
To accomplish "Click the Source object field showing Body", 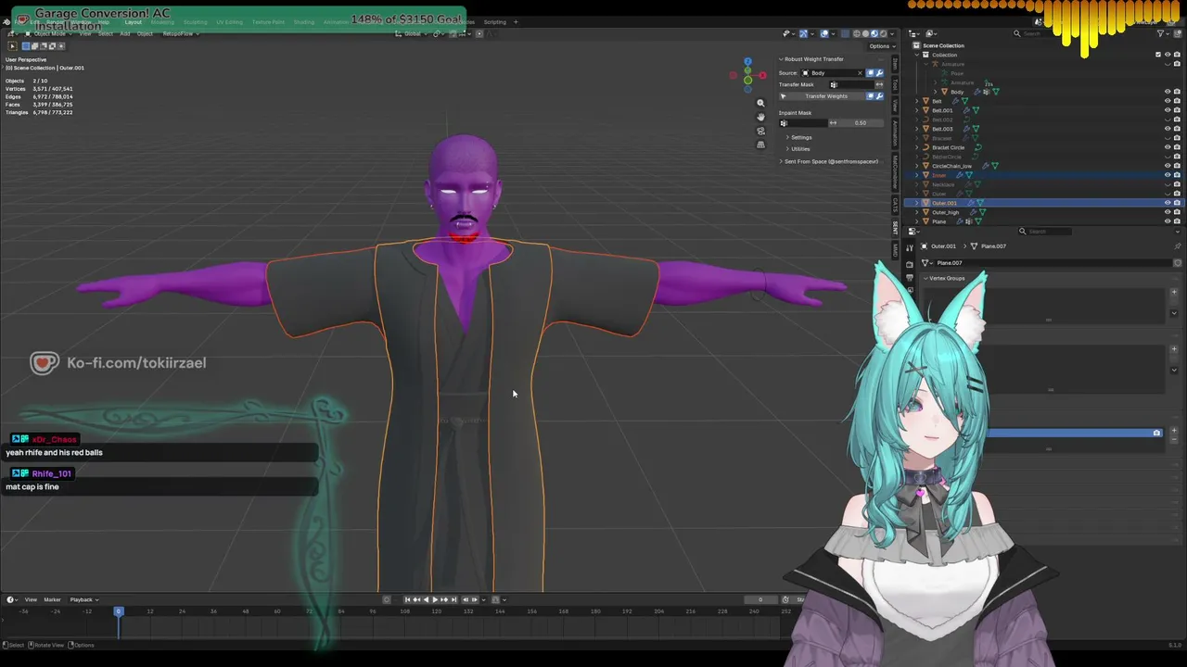I will coord(832,72).
